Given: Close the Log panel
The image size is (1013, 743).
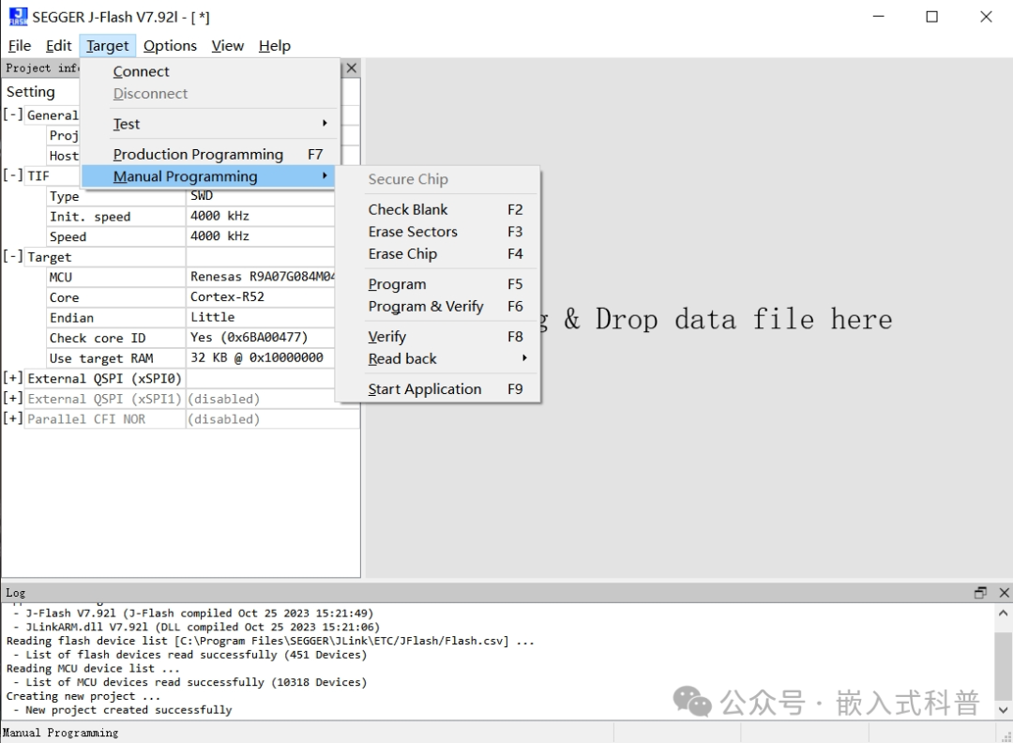Looking at the screenshot, I should click(1004, 593).
